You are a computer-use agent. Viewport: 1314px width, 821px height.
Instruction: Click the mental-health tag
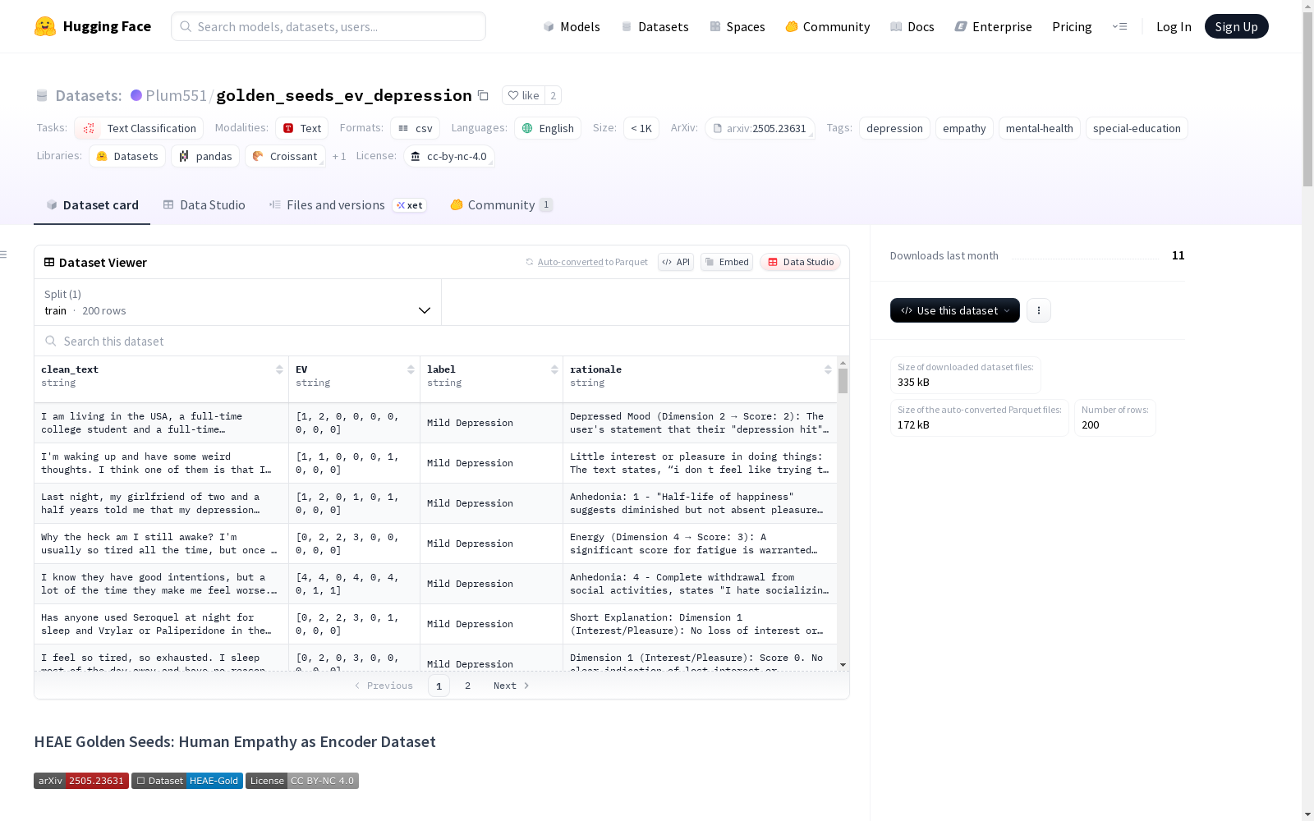pyautogui.click(x=1040, y=128)
